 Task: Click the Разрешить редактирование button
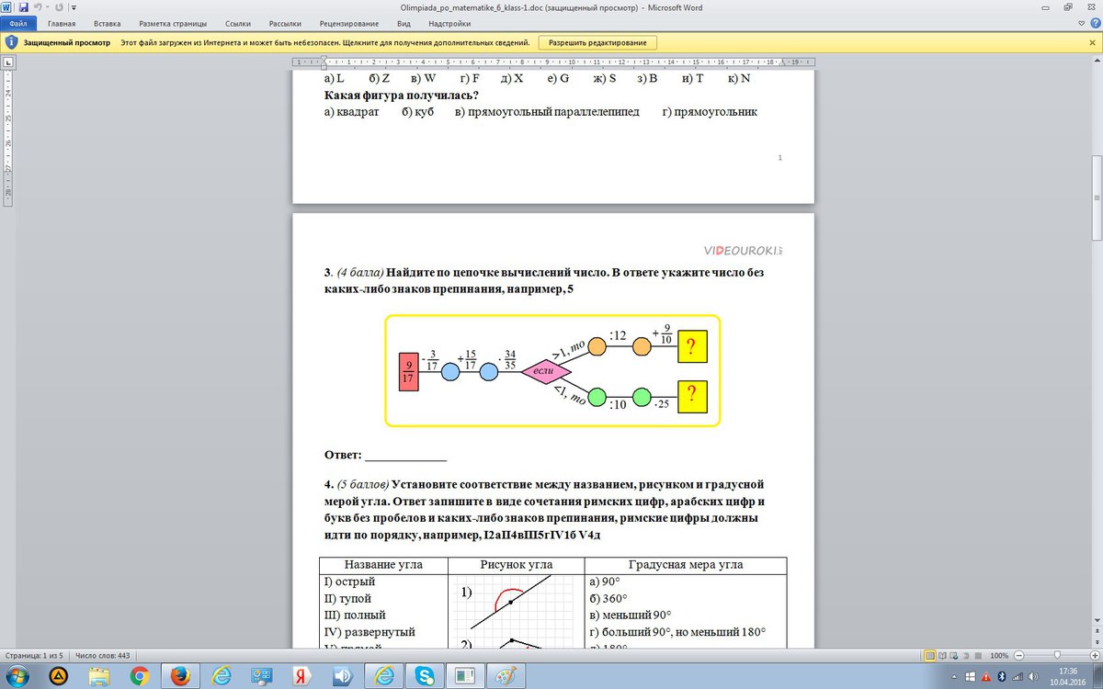[x=597, y=42]
